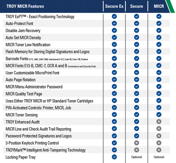Click MICR checkmark for User Customizable MicroPrint Font
176x163 pixels.
pyautogui.click(x=159, y=72)
